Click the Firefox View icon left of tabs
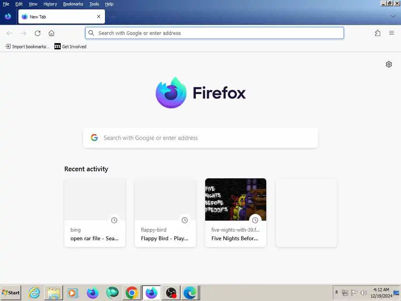 pos(8,16)
